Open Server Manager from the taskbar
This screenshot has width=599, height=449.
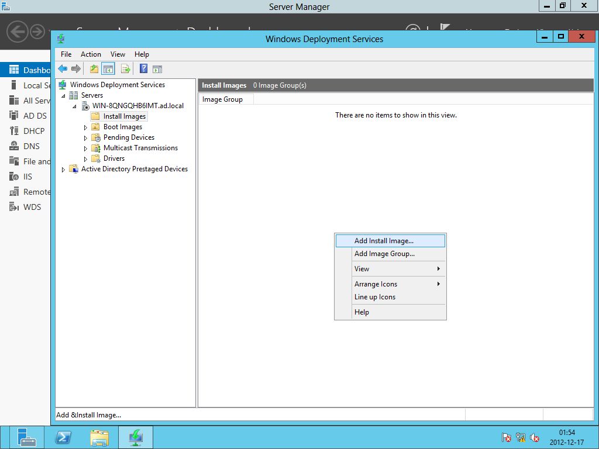pos(26,437)
